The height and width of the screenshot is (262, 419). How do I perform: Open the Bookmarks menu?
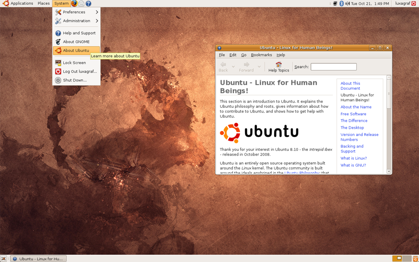(261, 55)
